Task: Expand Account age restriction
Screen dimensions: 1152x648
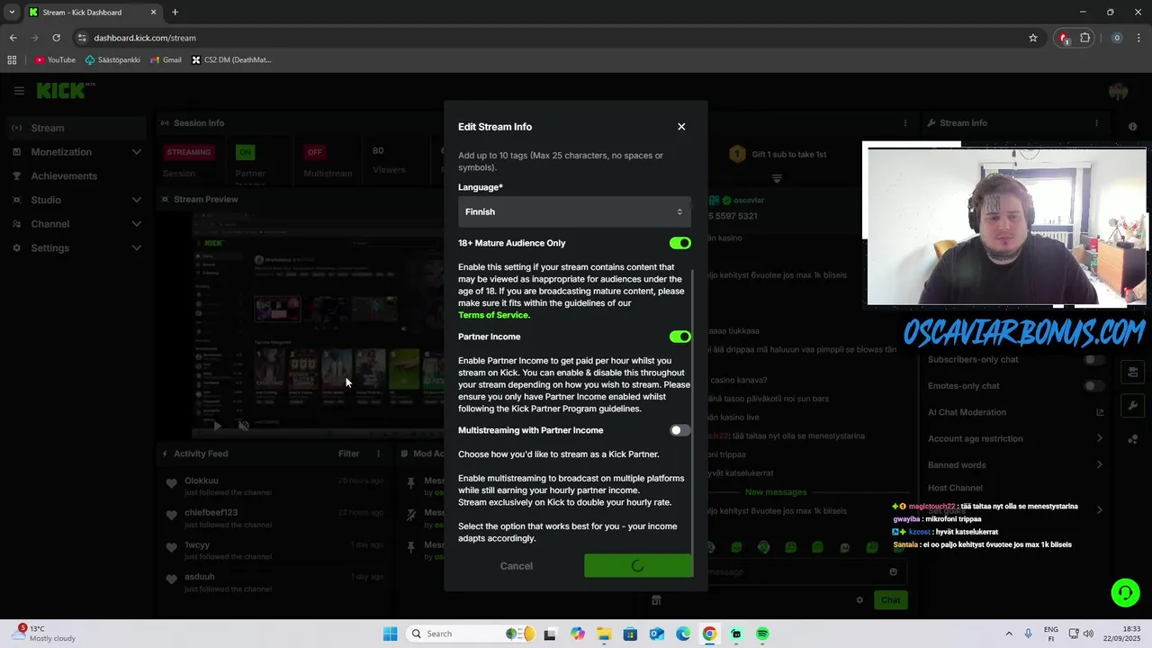Action: click(1015, 438)
